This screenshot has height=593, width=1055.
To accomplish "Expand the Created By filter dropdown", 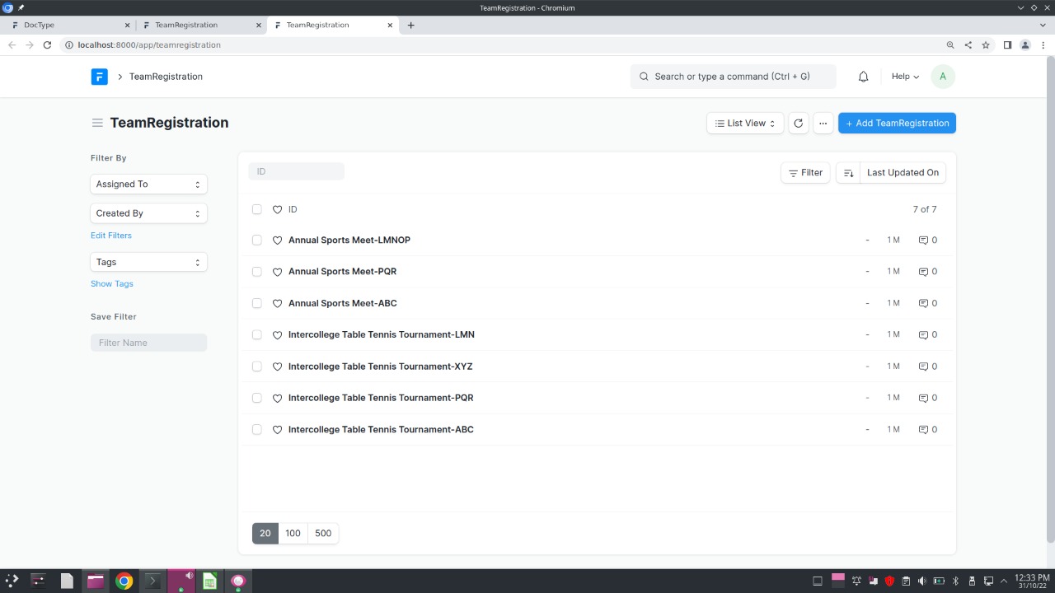I will pos(148,213).
